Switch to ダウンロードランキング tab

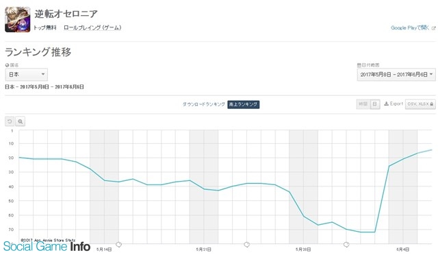click(x=204, y=104)
